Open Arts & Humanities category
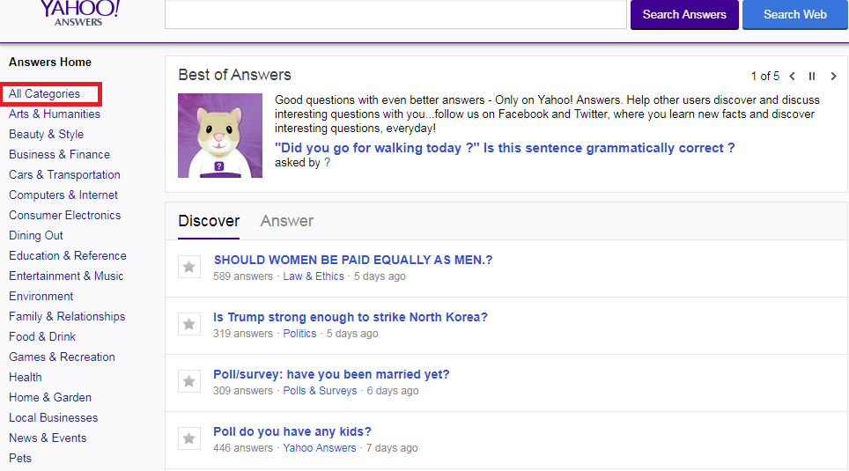The image size is (849, 471). click(54, 114)
